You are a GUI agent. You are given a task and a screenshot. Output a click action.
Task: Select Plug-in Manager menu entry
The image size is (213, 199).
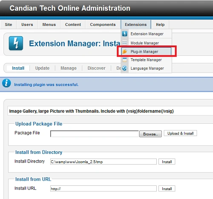[147, 51]
